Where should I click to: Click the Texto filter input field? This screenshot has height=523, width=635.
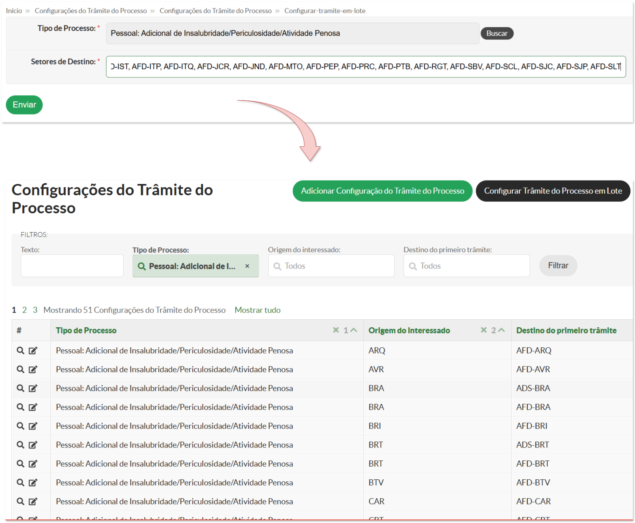point(72,265)
